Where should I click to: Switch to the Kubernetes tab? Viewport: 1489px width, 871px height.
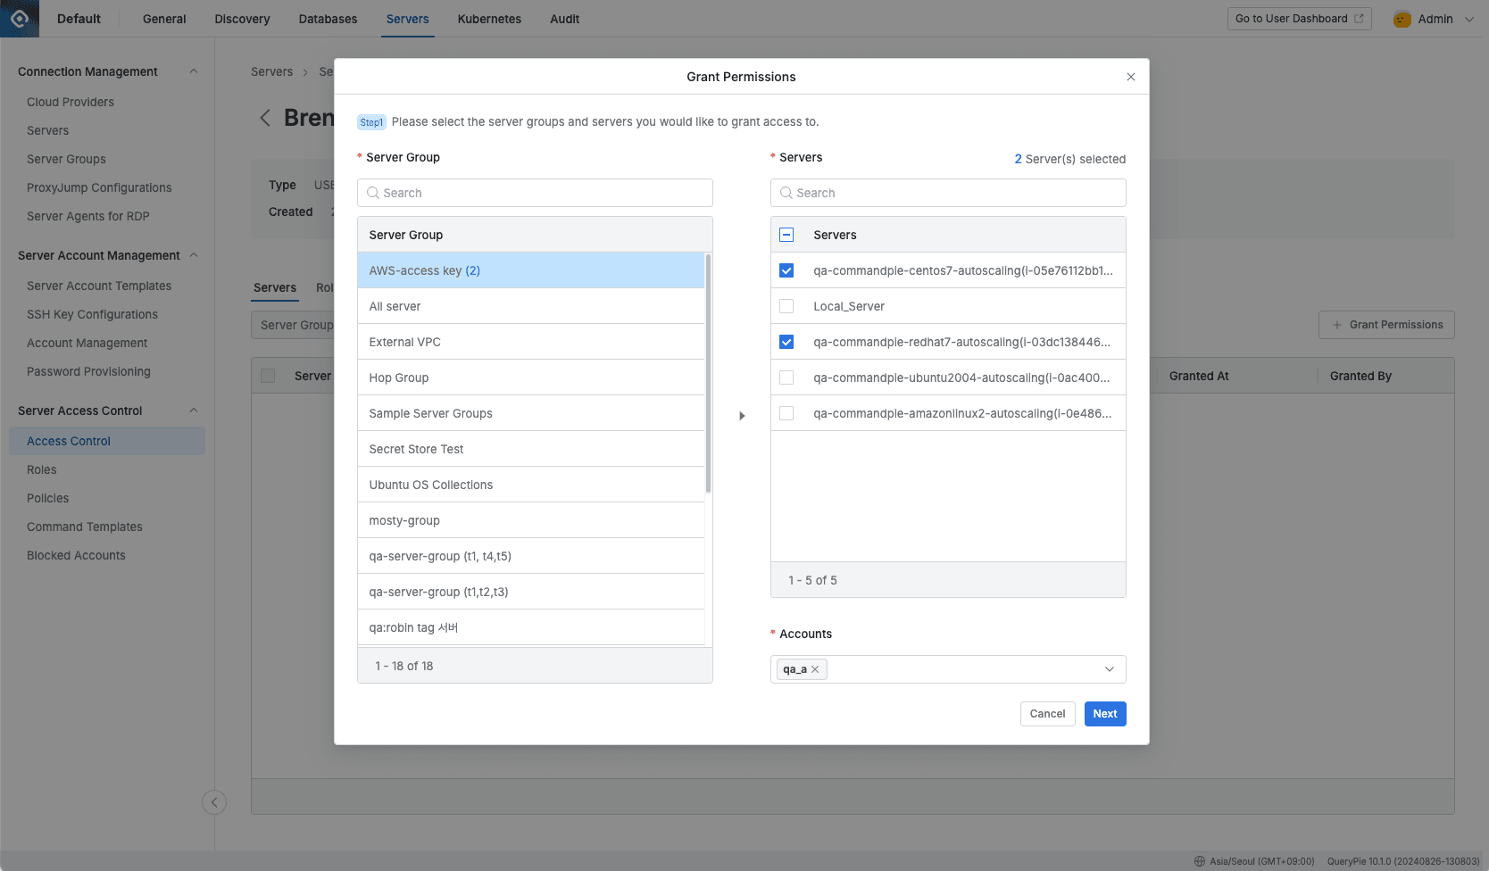click(489, 18)
